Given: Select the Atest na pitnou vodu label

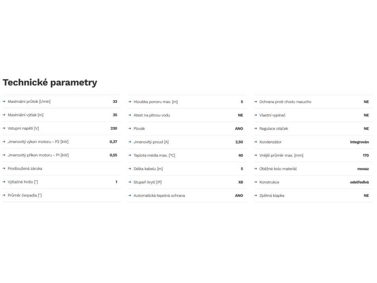Looking at the screenshot, I should (152, 115).
